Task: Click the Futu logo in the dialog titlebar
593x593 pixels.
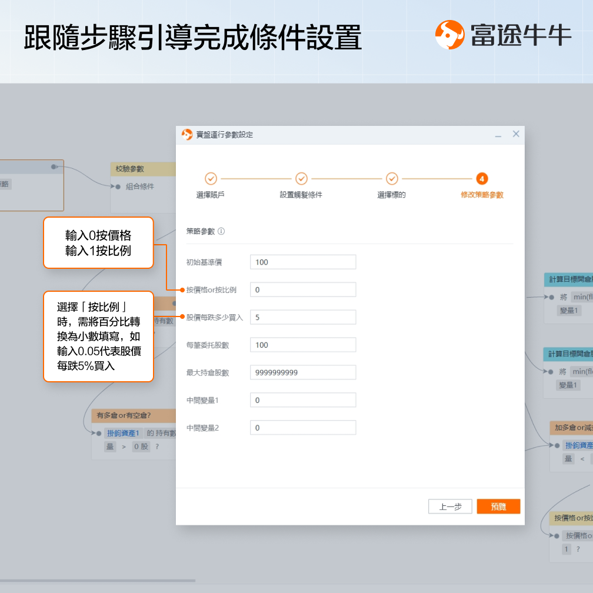Action: click(x=186, y=134)
